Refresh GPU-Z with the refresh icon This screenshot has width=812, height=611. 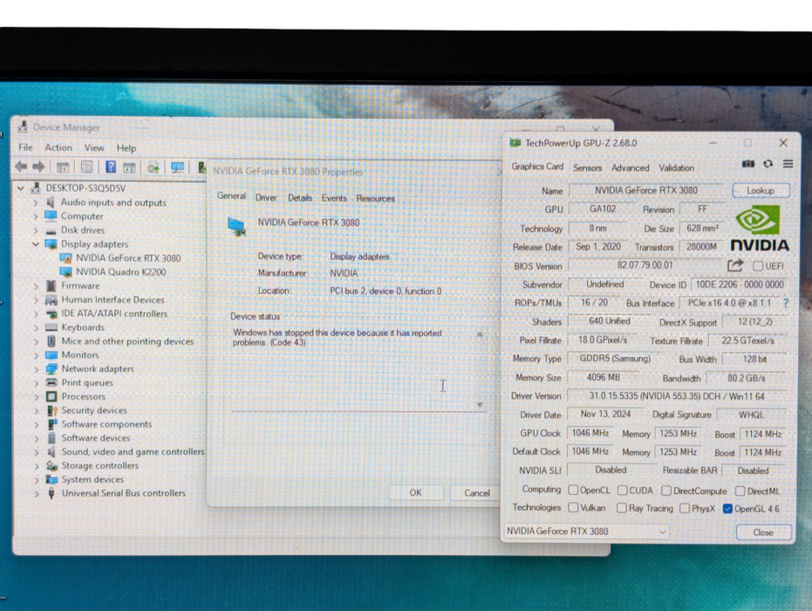click(768, 164)
